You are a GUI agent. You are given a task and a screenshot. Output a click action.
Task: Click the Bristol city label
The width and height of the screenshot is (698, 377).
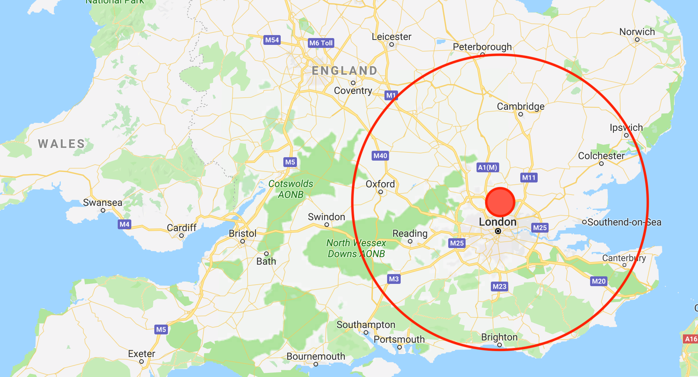pos(243,233)
